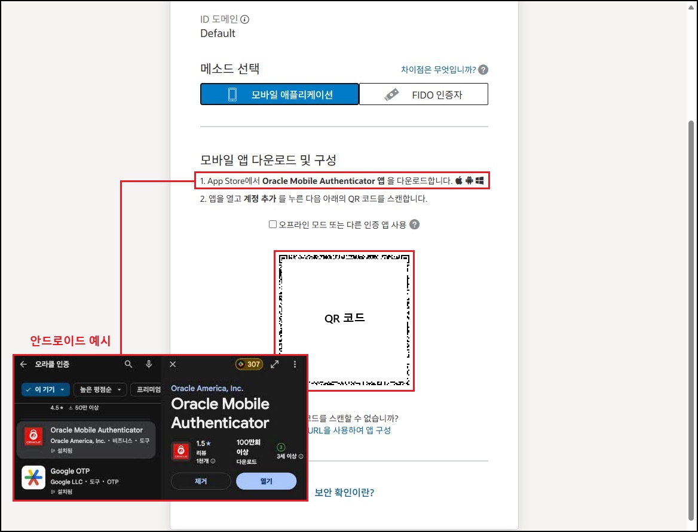Click the Default domain value text
The image size is (698, 532).
pyautogui.click(x=218, y=33)
